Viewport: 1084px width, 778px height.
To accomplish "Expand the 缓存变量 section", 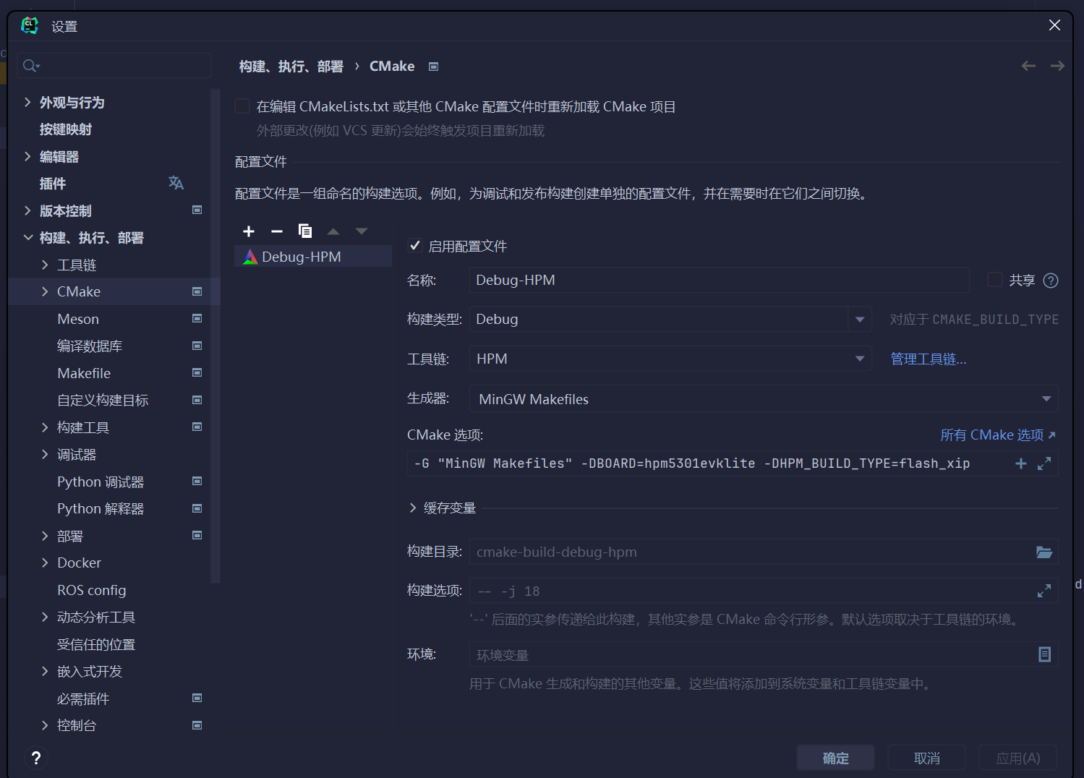I will [414, 508].
